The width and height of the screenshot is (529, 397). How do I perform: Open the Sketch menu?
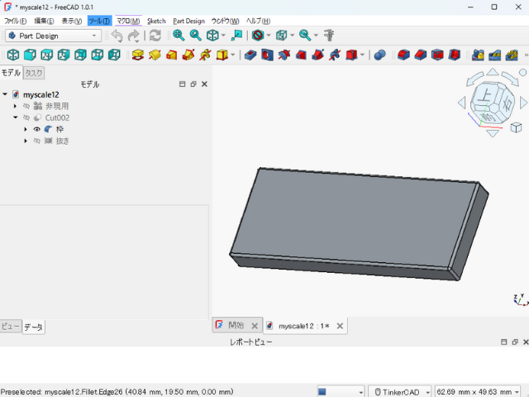(156, 21)
